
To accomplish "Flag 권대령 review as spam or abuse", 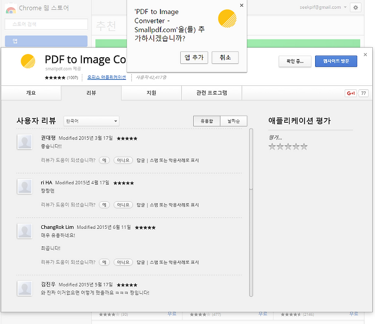I will (174, 160).
